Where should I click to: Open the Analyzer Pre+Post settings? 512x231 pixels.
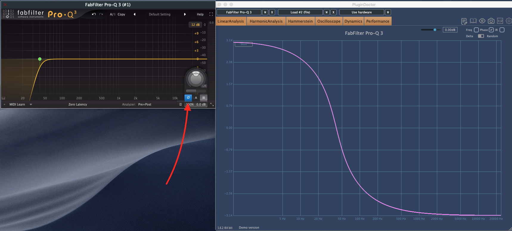[145, 104]
